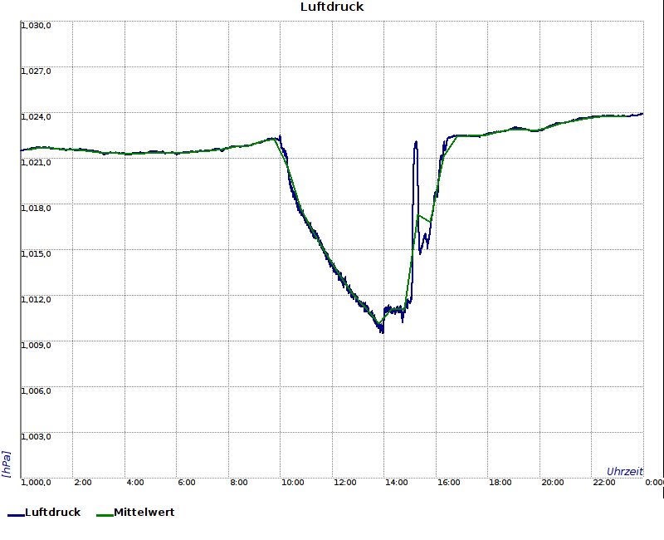Click the 14:00 time label
This screenshot has height=540, width=664.
tap(397, 483)
